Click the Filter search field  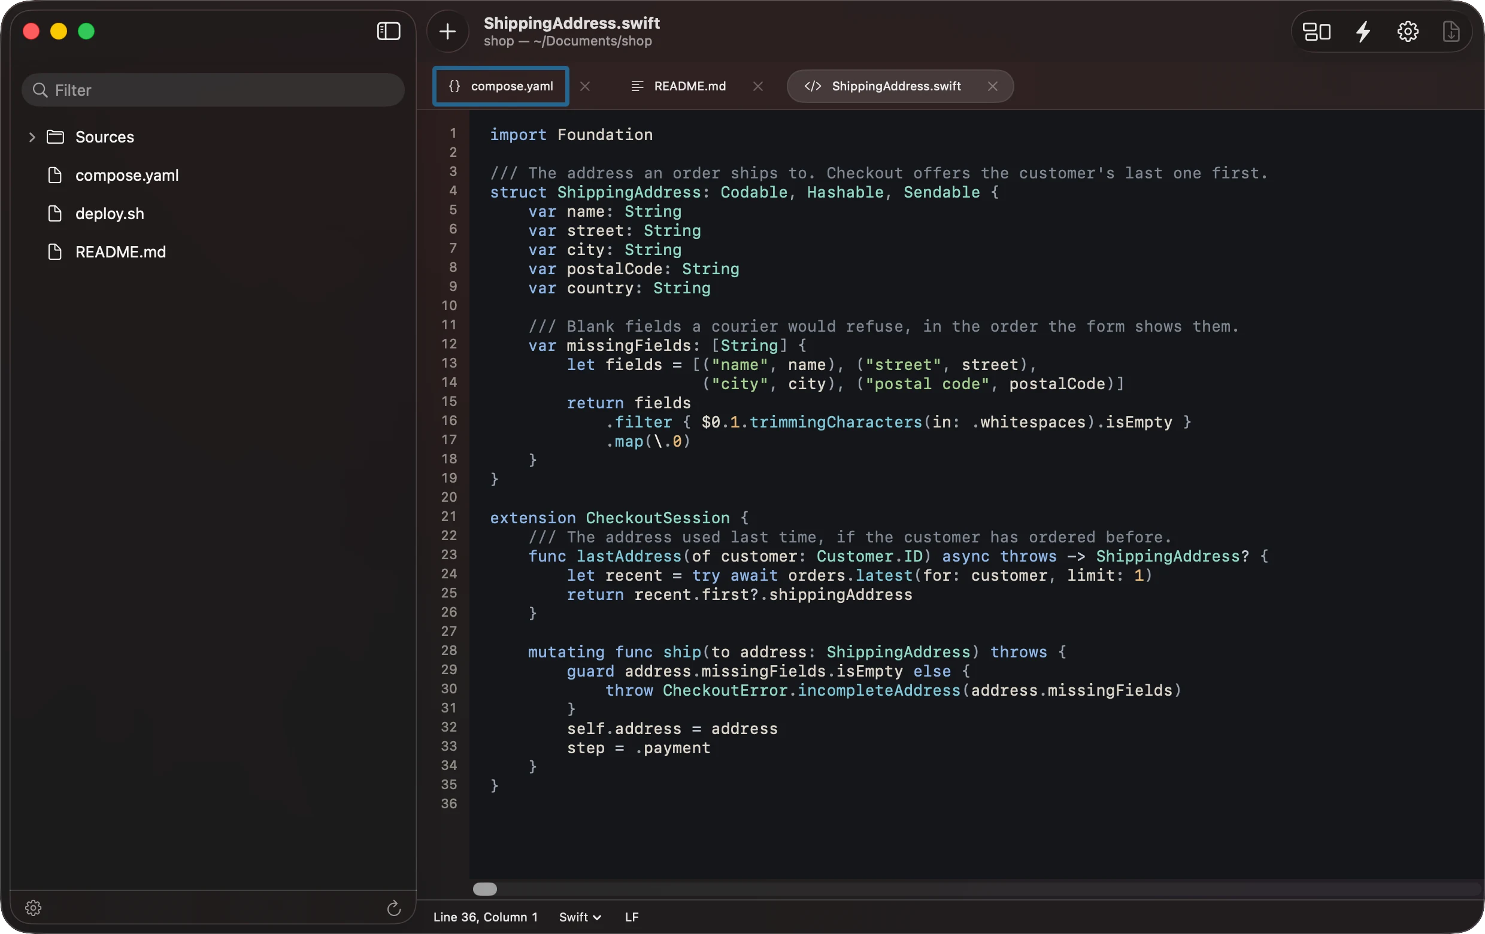pyautogui.click(x=213, y=90)
